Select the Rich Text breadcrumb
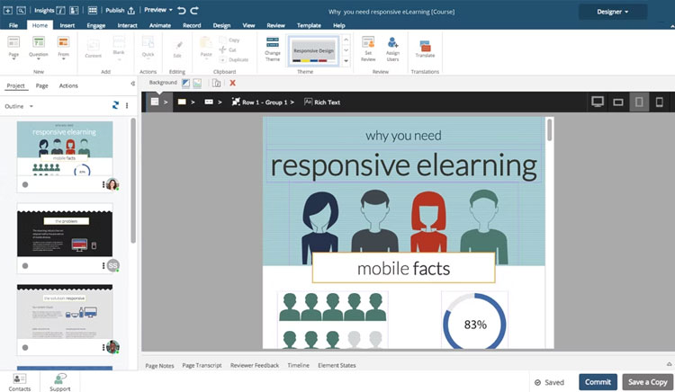This screenshot has height=392, width=675. tap(322, 102)
